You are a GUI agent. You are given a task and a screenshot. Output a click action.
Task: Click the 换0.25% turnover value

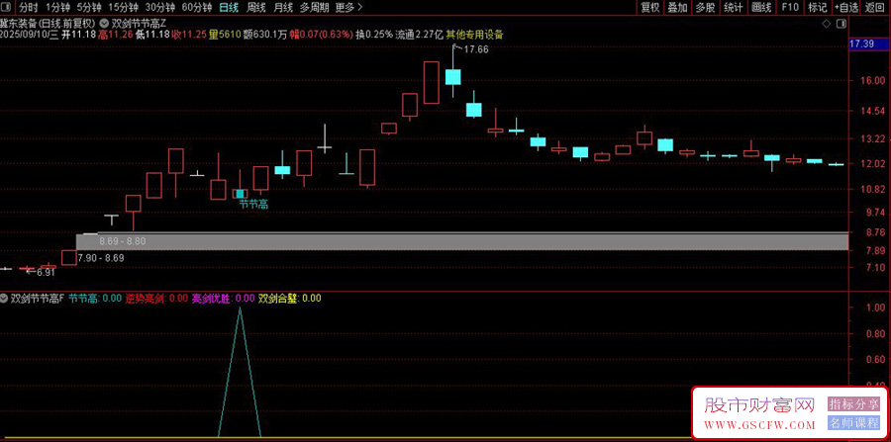[x=374, y=34]
